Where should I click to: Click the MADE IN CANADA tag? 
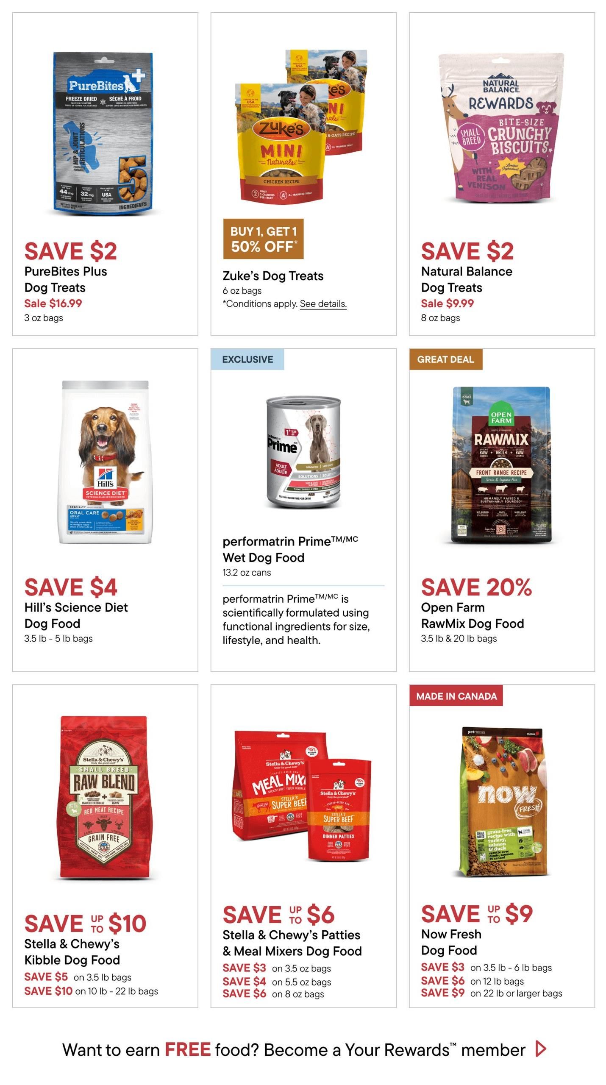click(456, 696)
